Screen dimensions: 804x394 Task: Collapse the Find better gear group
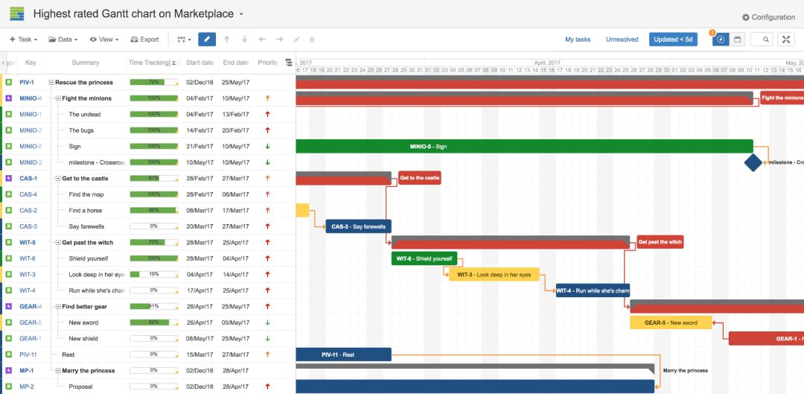58,306
